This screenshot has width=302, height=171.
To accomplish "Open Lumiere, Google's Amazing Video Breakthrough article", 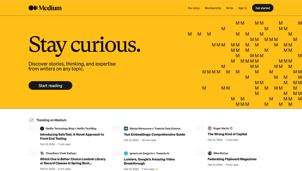I will coord(149,161).
